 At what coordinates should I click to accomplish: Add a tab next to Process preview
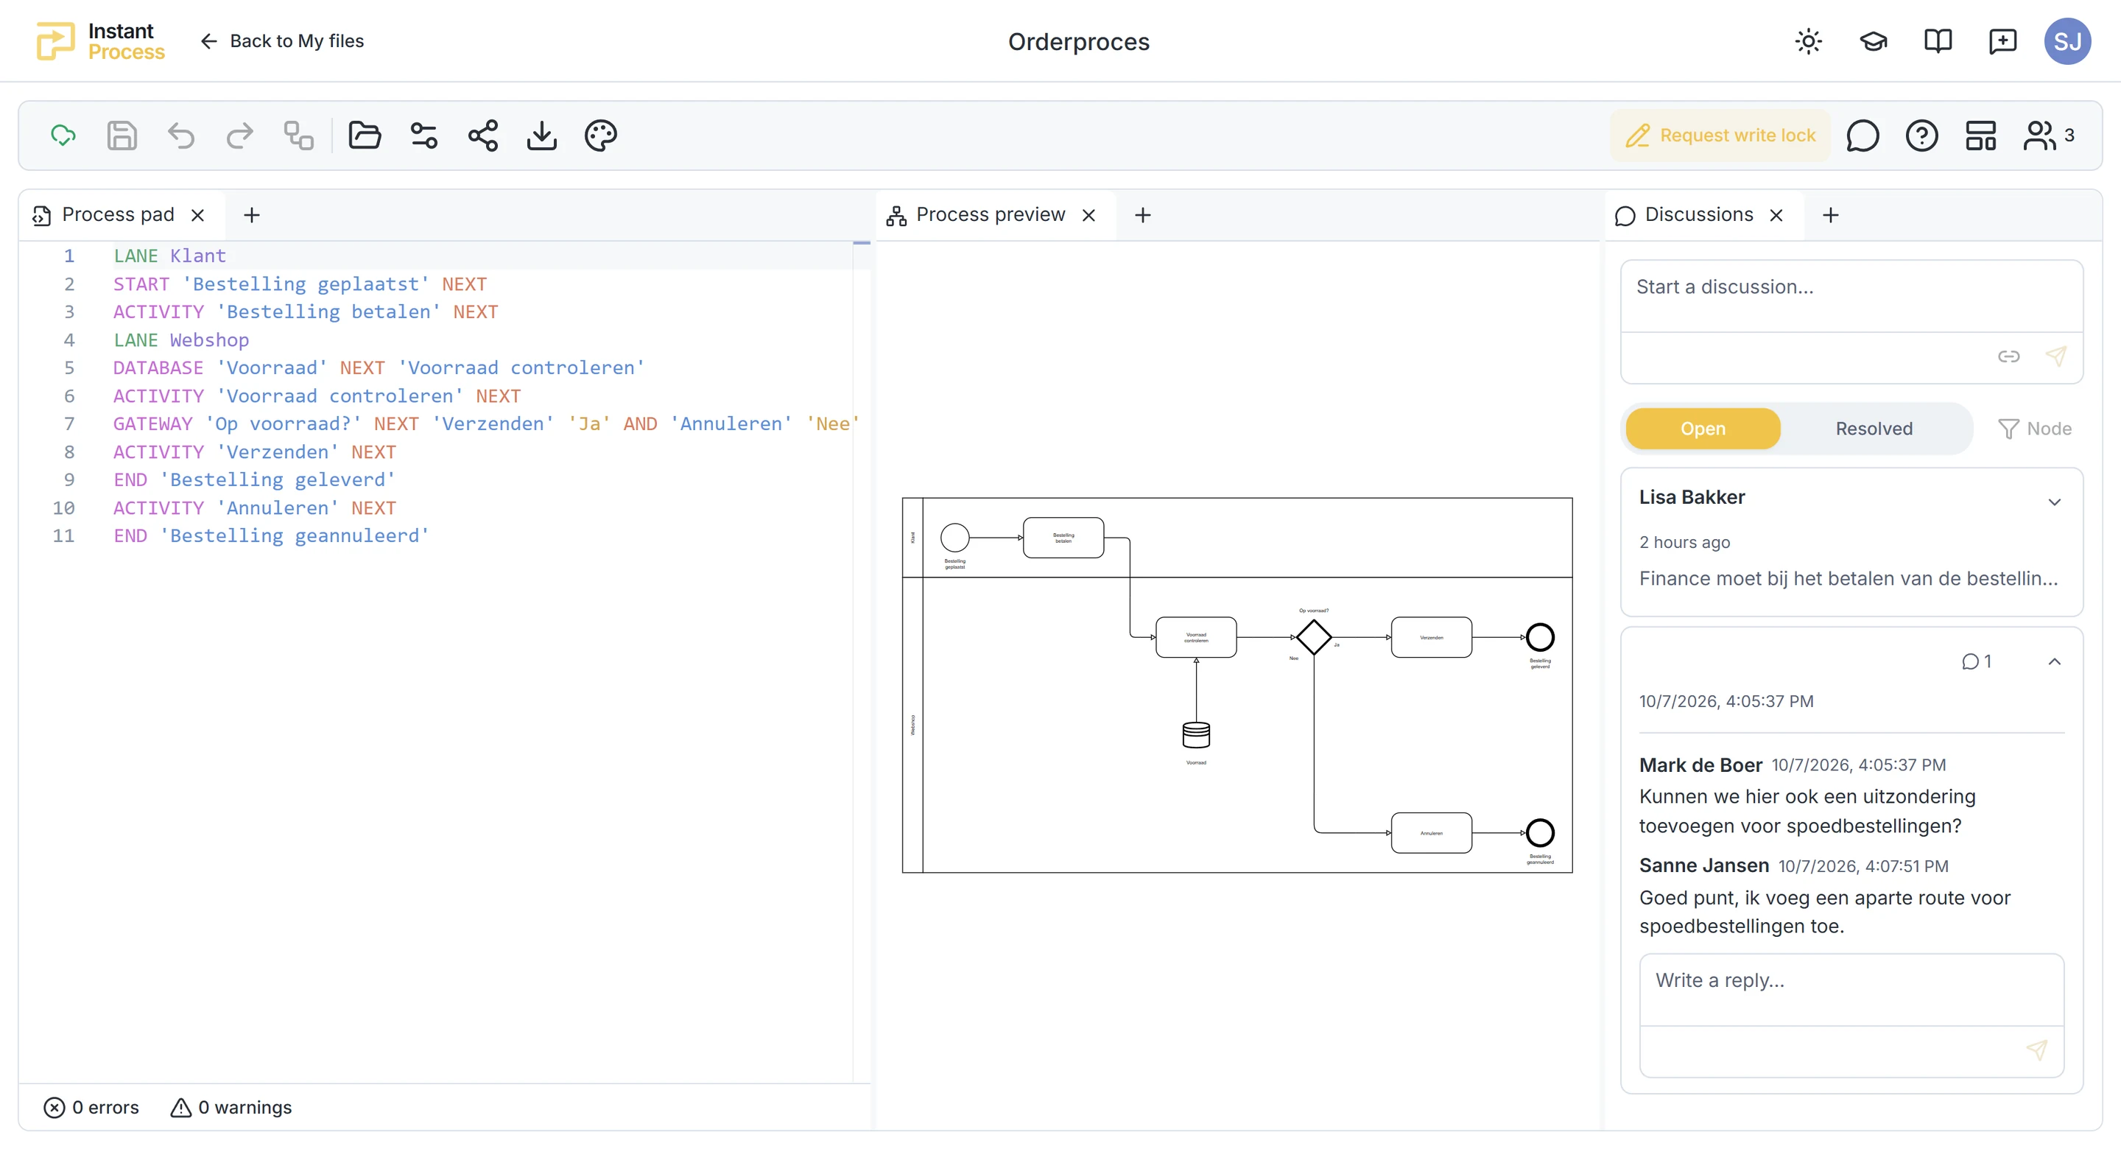1143,215
